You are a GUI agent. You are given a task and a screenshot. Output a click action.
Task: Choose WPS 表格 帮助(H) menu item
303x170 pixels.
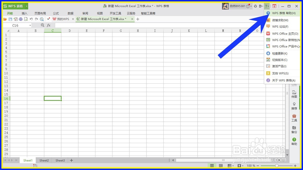[x=282, y=13]
